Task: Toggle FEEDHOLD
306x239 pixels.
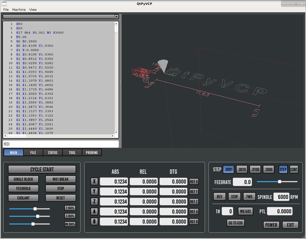Action: 23,188
